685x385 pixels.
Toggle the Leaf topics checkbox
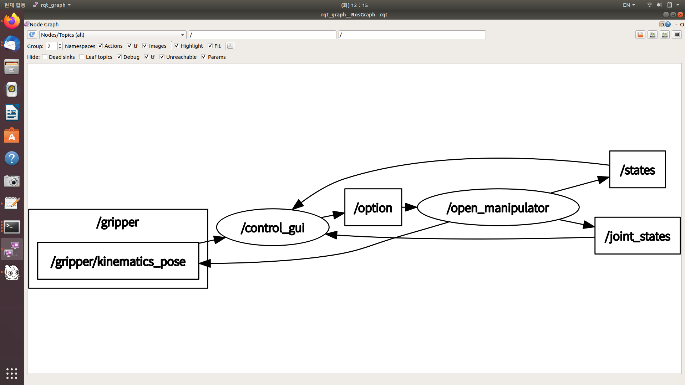82,57
